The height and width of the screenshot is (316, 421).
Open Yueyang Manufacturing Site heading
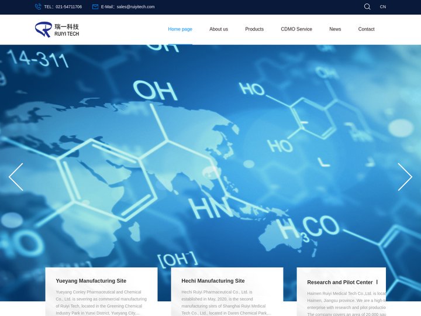(x=91, y=281)
